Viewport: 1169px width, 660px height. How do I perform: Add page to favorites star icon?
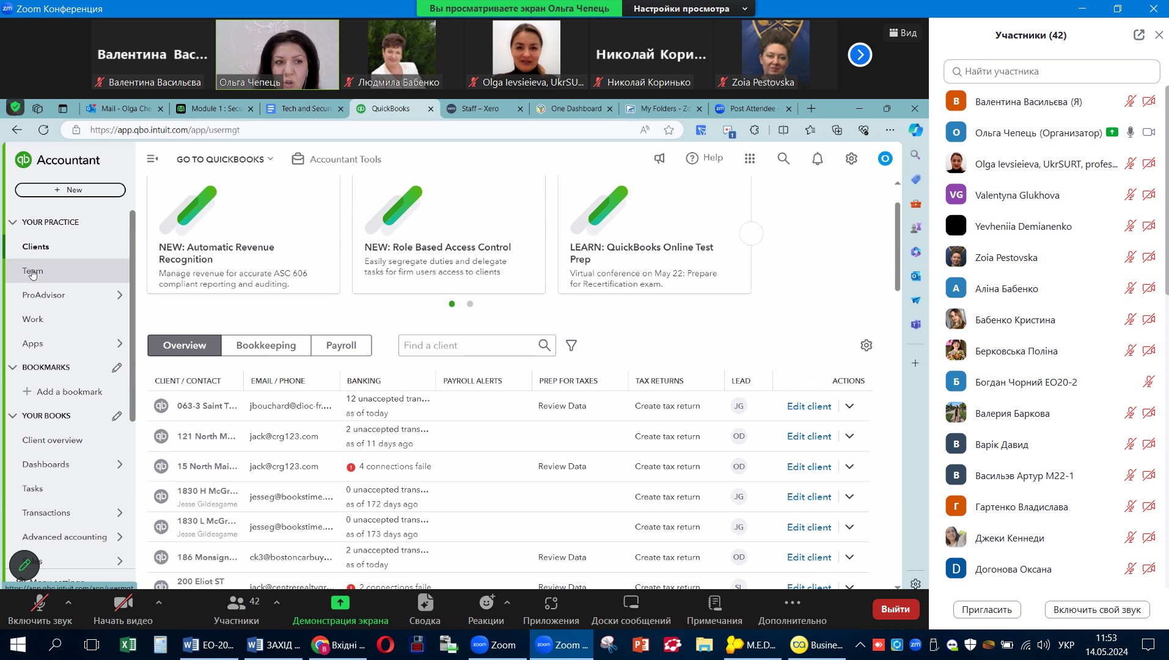[669, 130]
